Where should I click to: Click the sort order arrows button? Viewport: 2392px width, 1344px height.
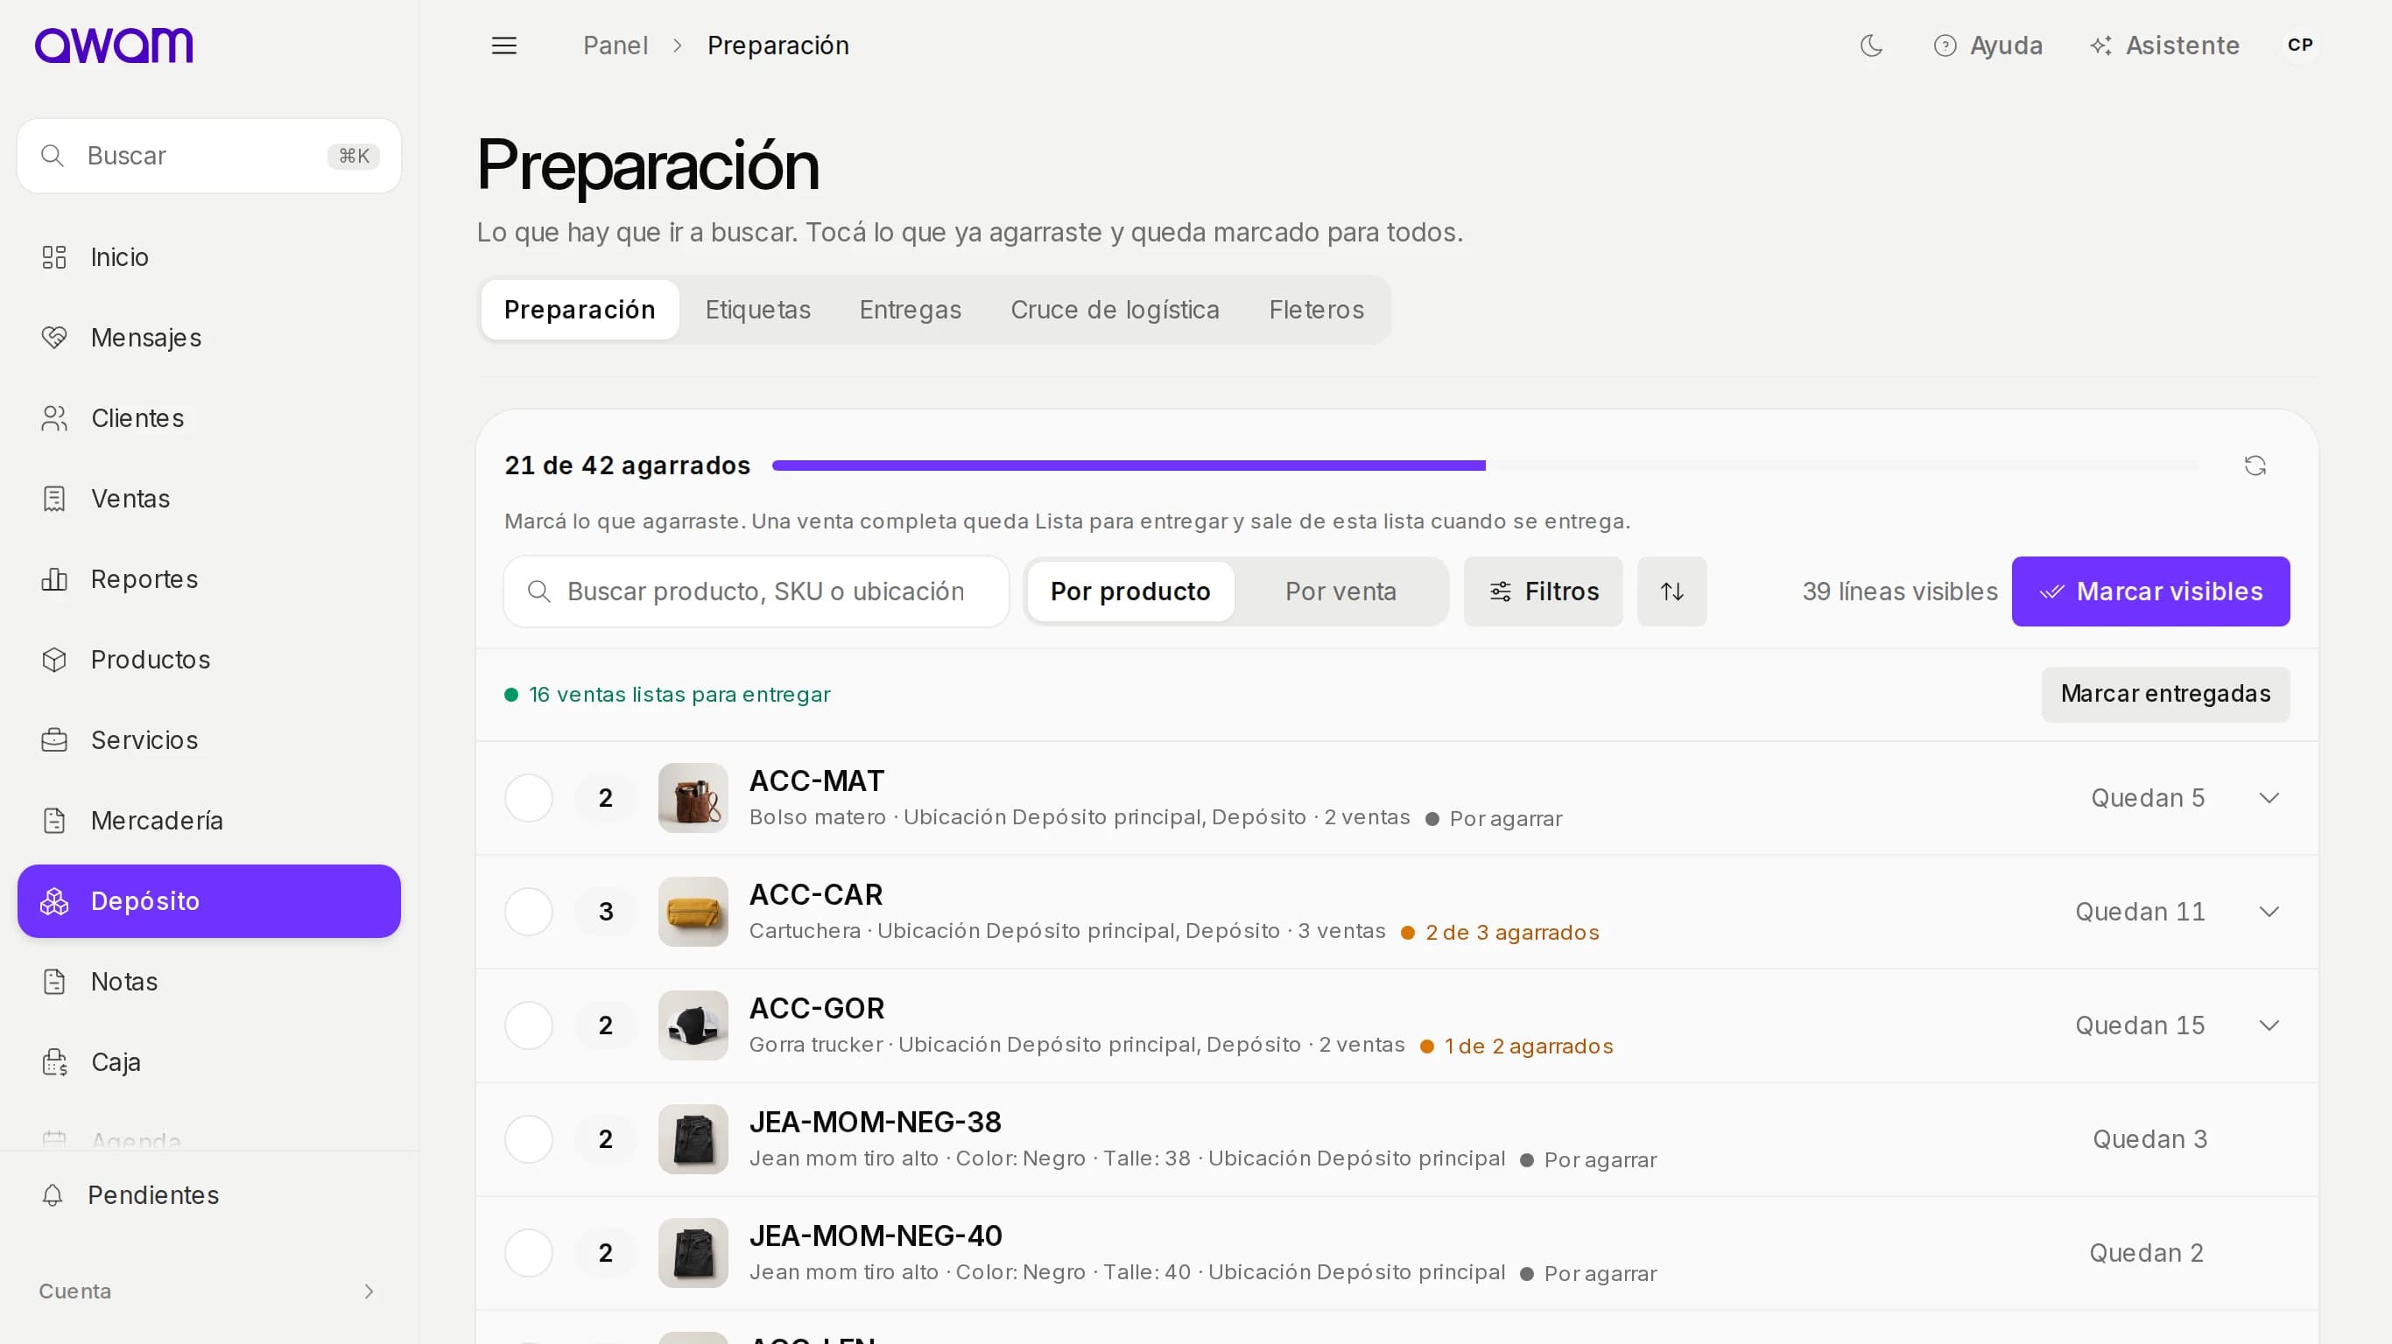[1671, 591]
